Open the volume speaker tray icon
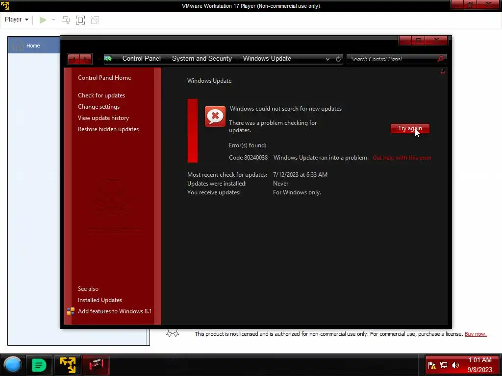The width and height of the screenshot is (502, 376). point(455,365)
